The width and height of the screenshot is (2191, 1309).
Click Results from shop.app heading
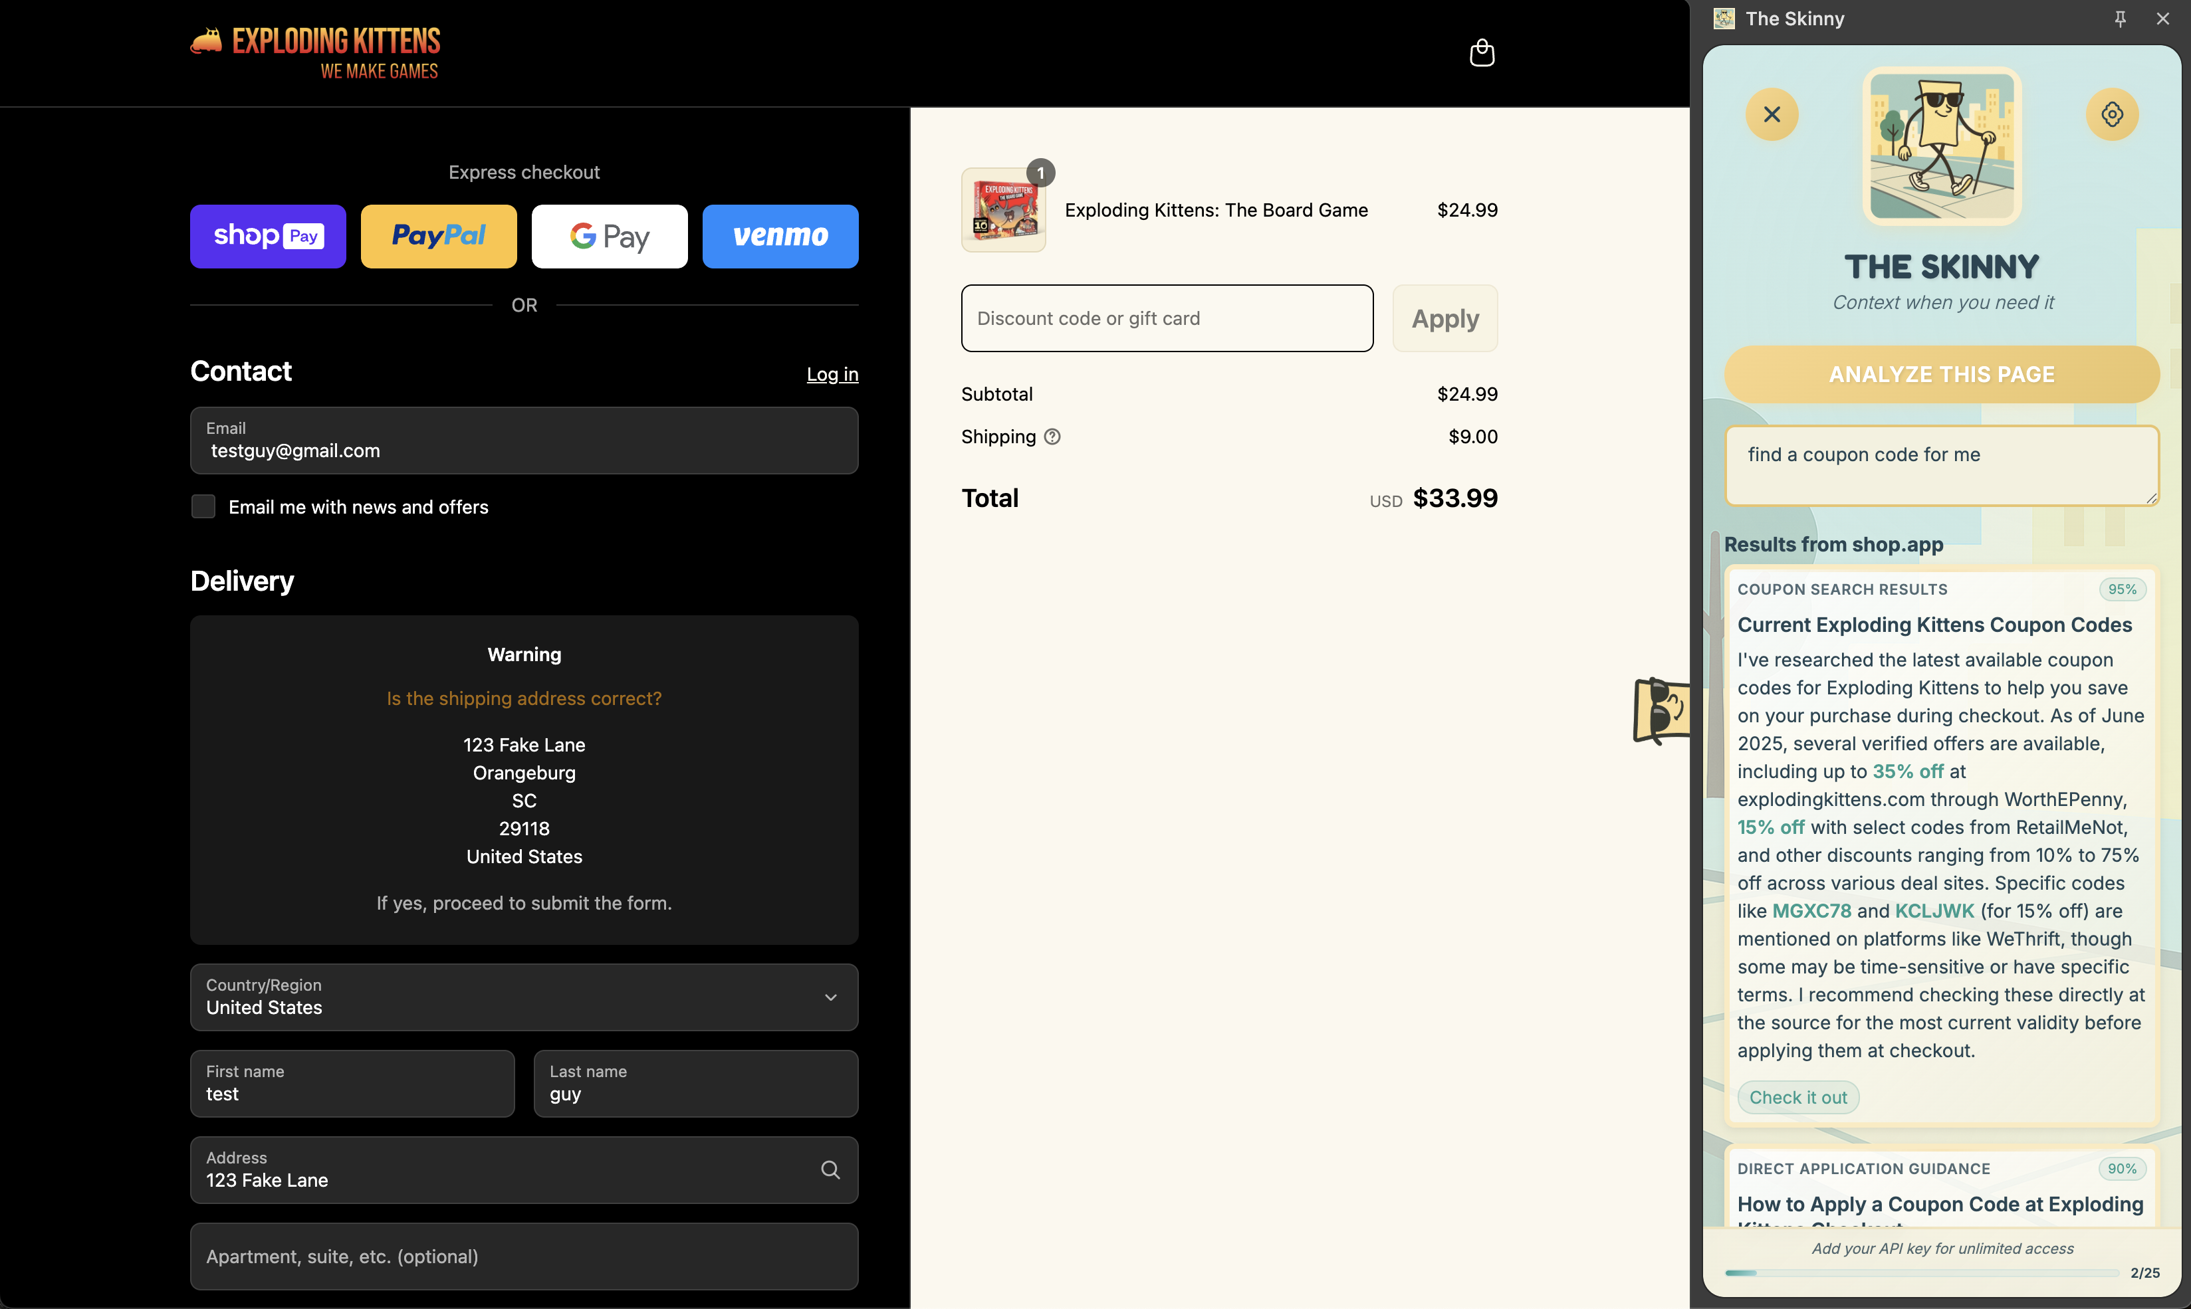pos(1833,544)
